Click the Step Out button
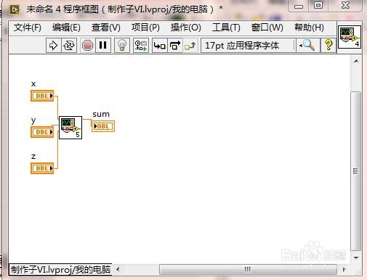The height and width of the screenshot is (280, 367). [190, 45]
